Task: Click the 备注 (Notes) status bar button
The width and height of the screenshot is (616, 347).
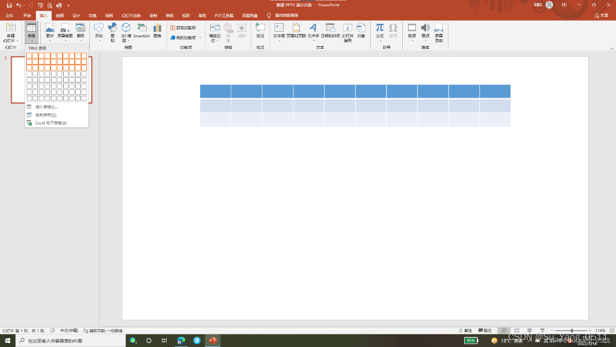Action: (x=465, y=330)
